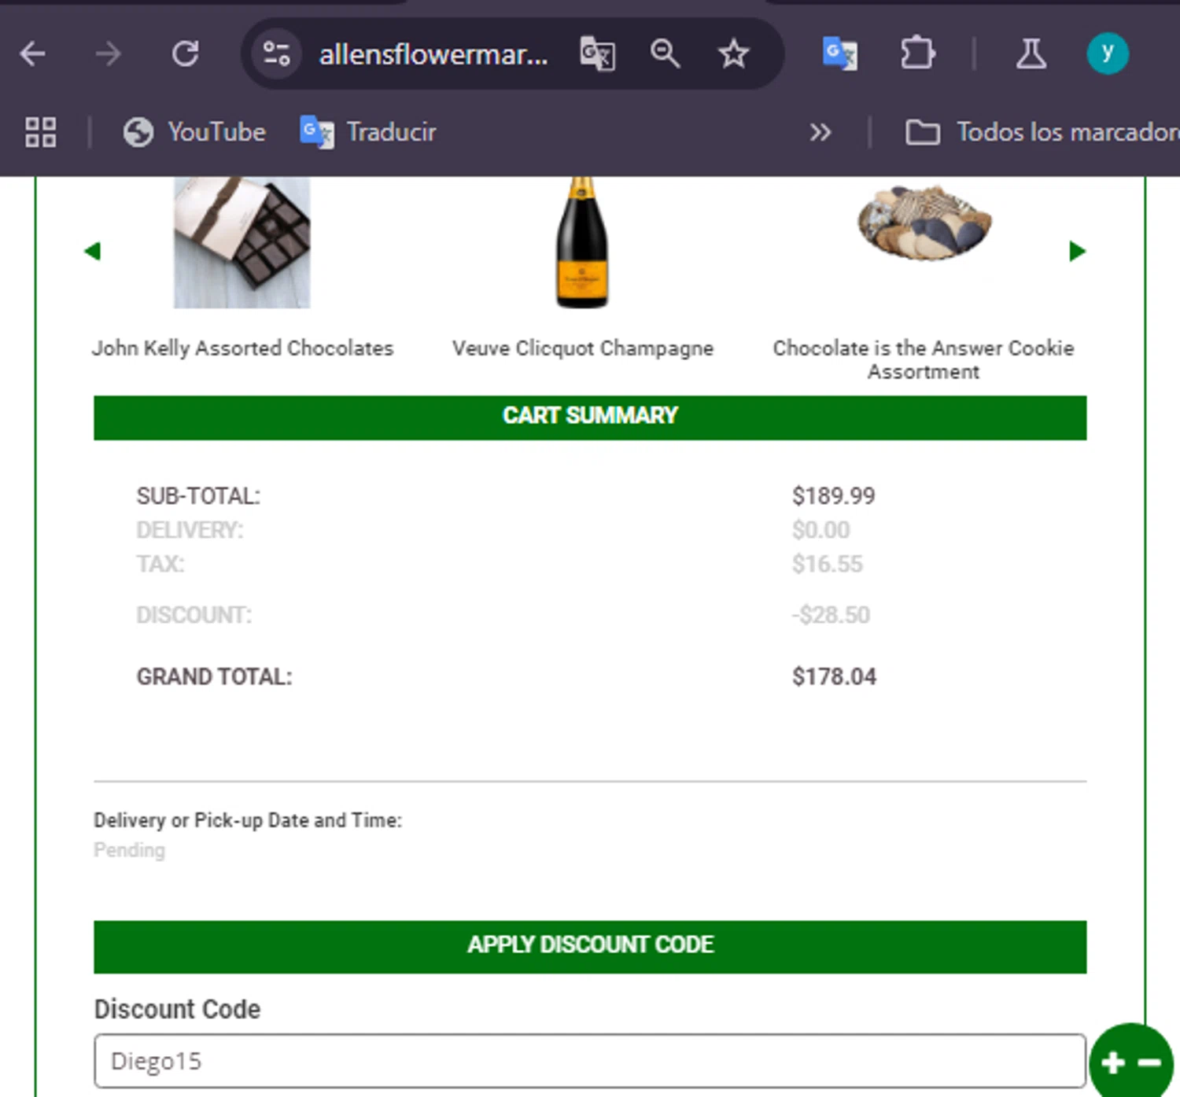Open Chocolate is the Answer Cookie Assortment
This screenshot has height=1097, width=1180.
(924, 359)
